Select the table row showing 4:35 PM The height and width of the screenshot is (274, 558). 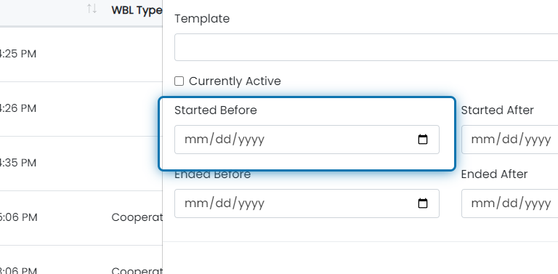(81, 164)
